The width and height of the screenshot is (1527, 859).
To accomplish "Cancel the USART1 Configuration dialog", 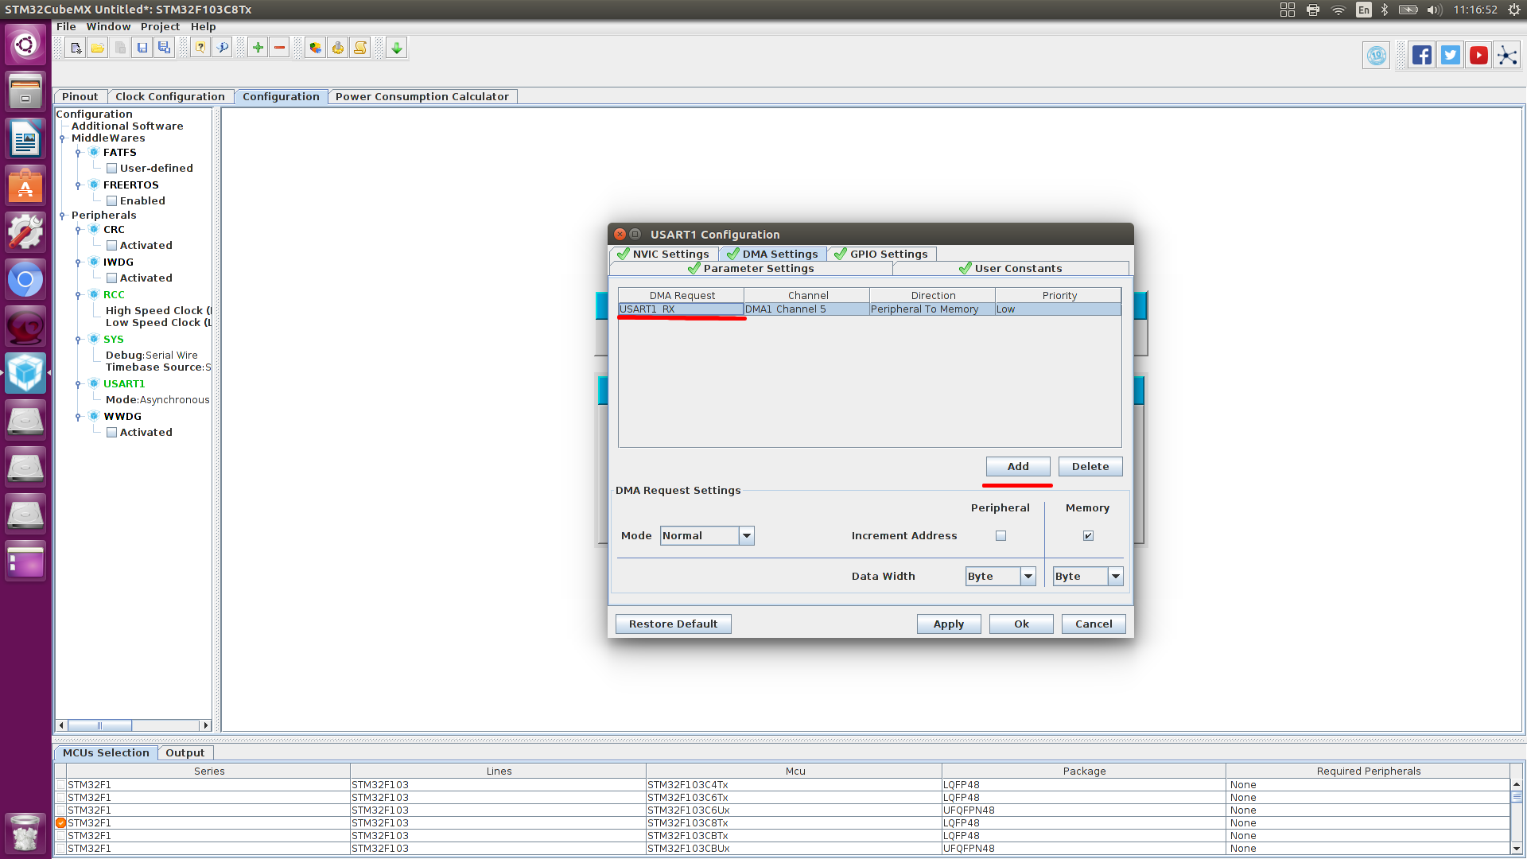I will 1094,624.
